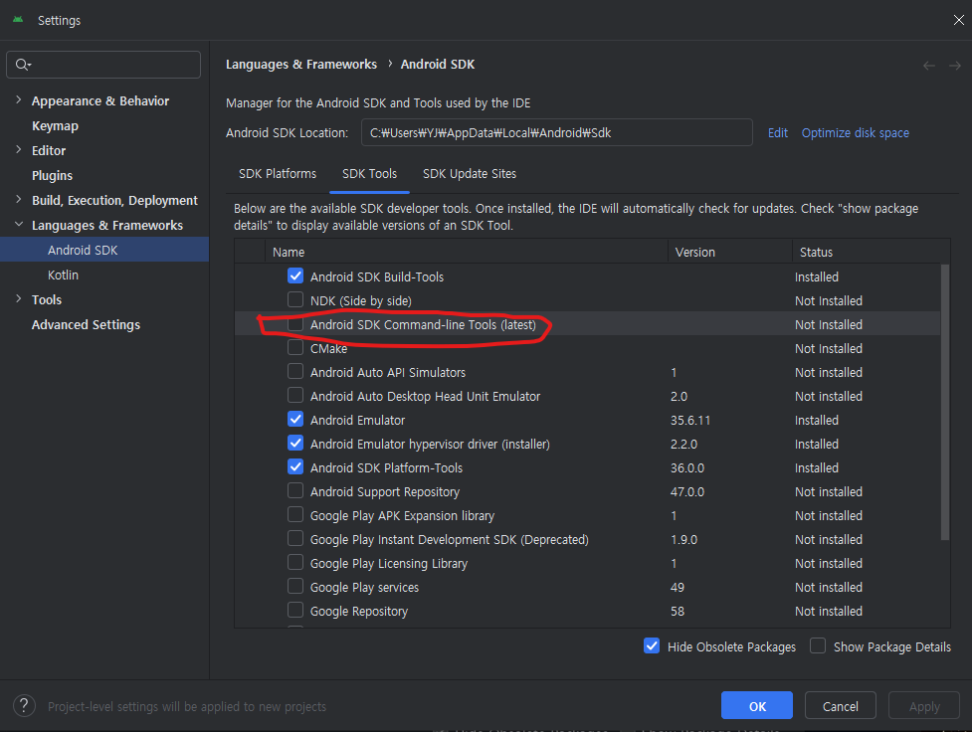Click version 35.6.11 of Android Emulator

point(689,421)
